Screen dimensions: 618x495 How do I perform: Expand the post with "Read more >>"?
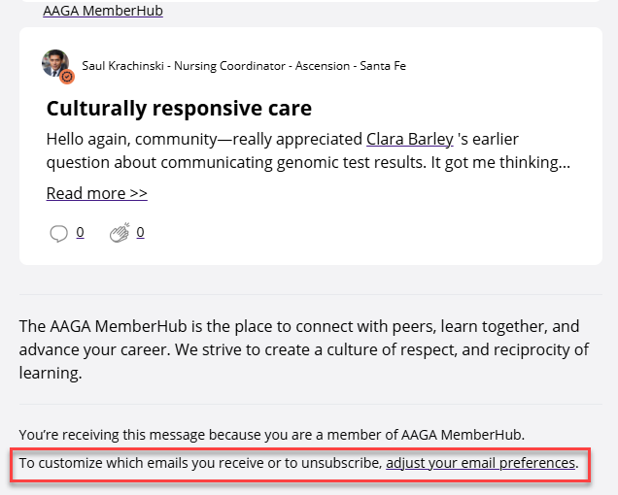(x=96, y=193)
